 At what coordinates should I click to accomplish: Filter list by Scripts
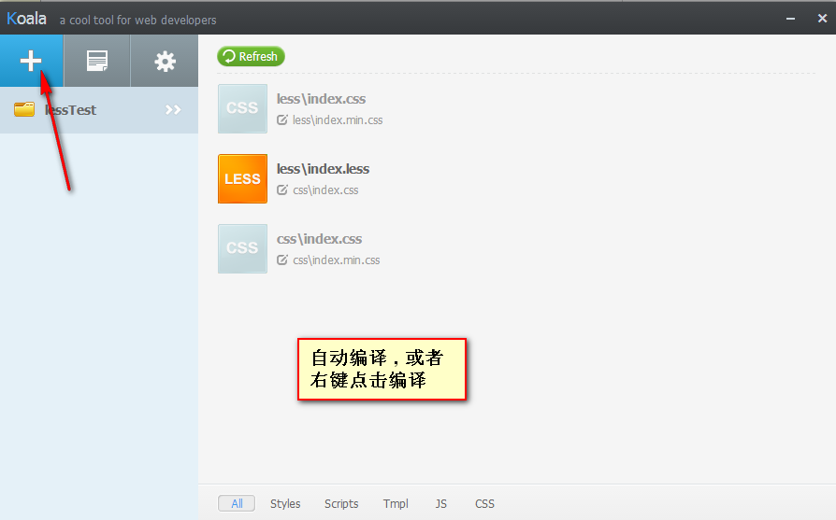(341, 503)
